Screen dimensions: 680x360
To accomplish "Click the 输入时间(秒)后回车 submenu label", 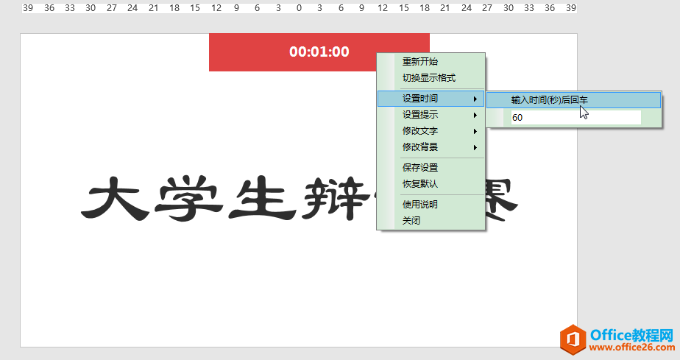I will click(x=573, y=100).
